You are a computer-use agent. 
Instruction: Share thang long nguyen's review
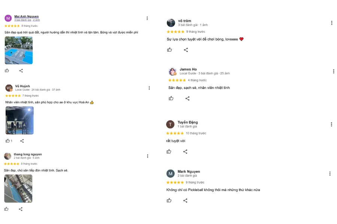21,209
